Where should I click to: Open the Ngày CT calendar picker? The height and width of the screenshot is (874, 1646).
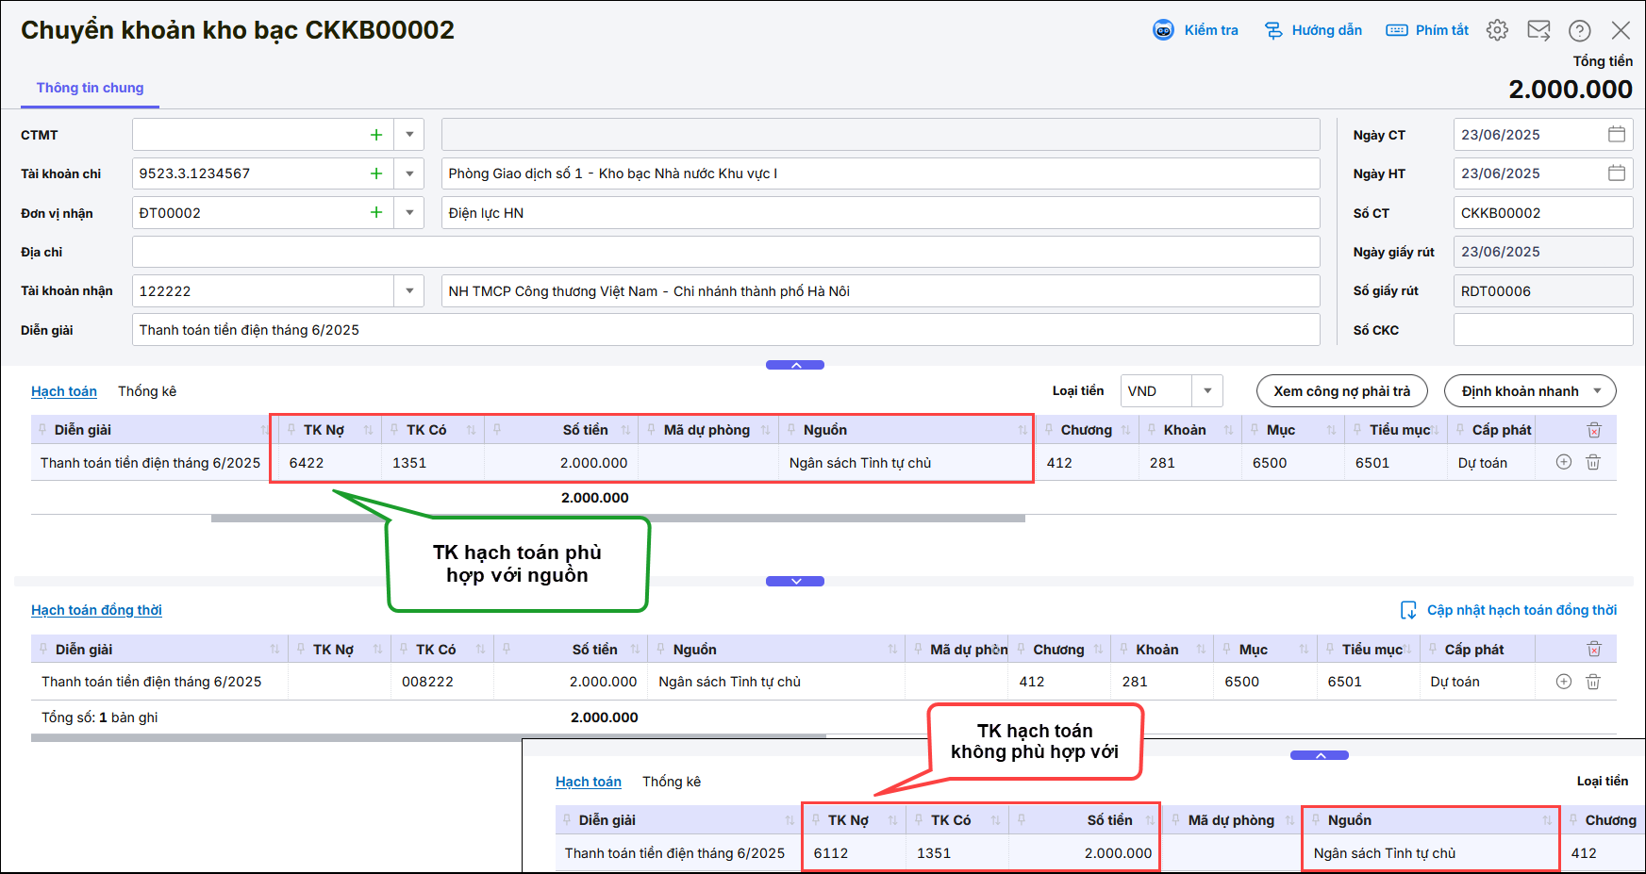(1617, 135)
